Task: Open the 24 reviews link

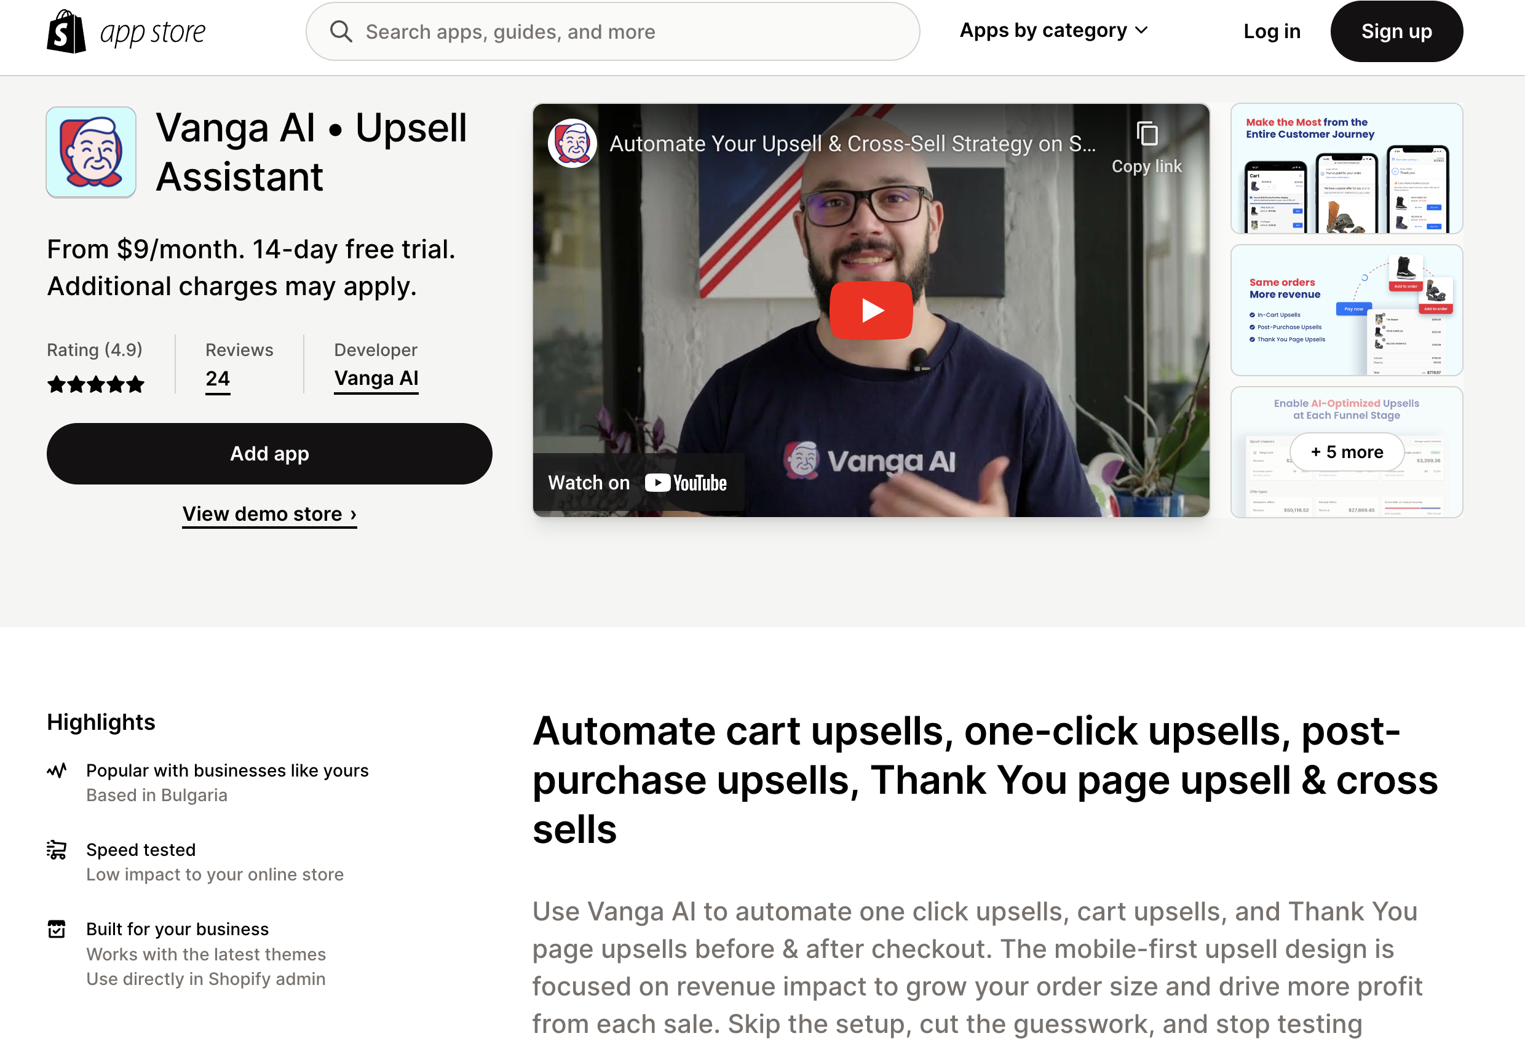Action: 218,379
